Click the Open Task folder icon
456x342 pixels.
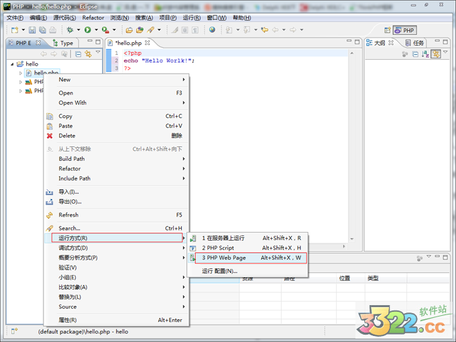coord(140,30)
